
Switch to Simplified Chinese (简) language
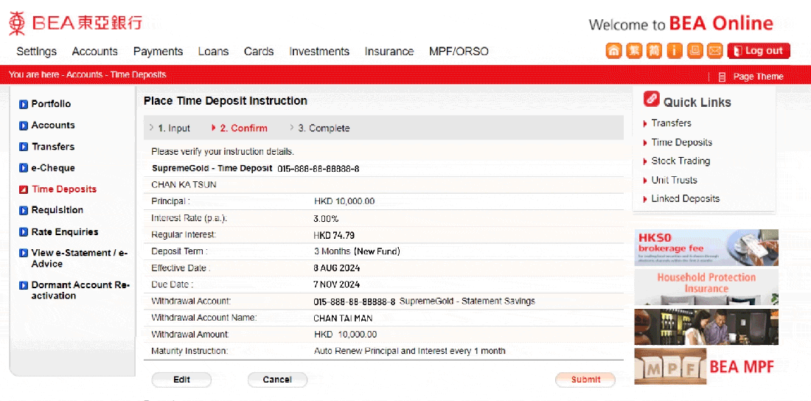(x=654, y=51)
